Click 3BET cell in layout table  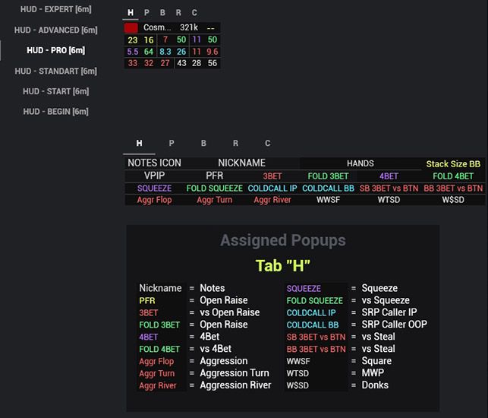272,176
